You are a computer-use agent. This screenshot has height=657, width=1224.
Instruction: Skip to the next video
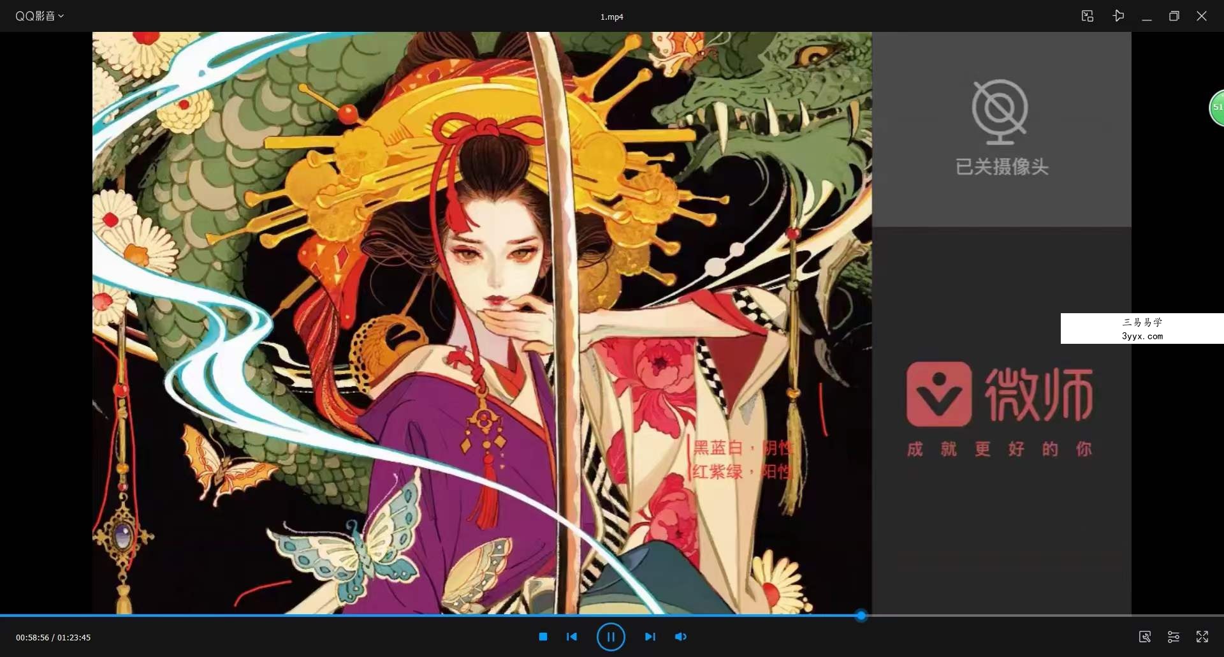[650, 637]
